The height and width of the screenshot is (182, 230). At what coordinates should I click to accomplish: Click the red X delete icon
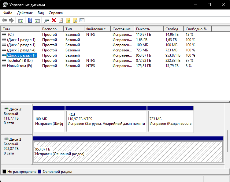tap(54, 20)
